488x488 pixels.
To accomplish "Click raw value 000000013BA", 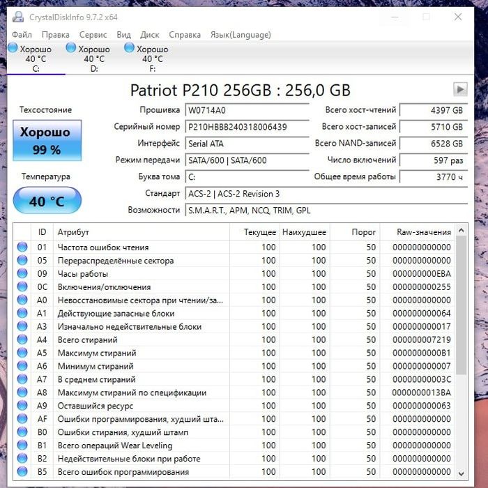I will 421,392.
